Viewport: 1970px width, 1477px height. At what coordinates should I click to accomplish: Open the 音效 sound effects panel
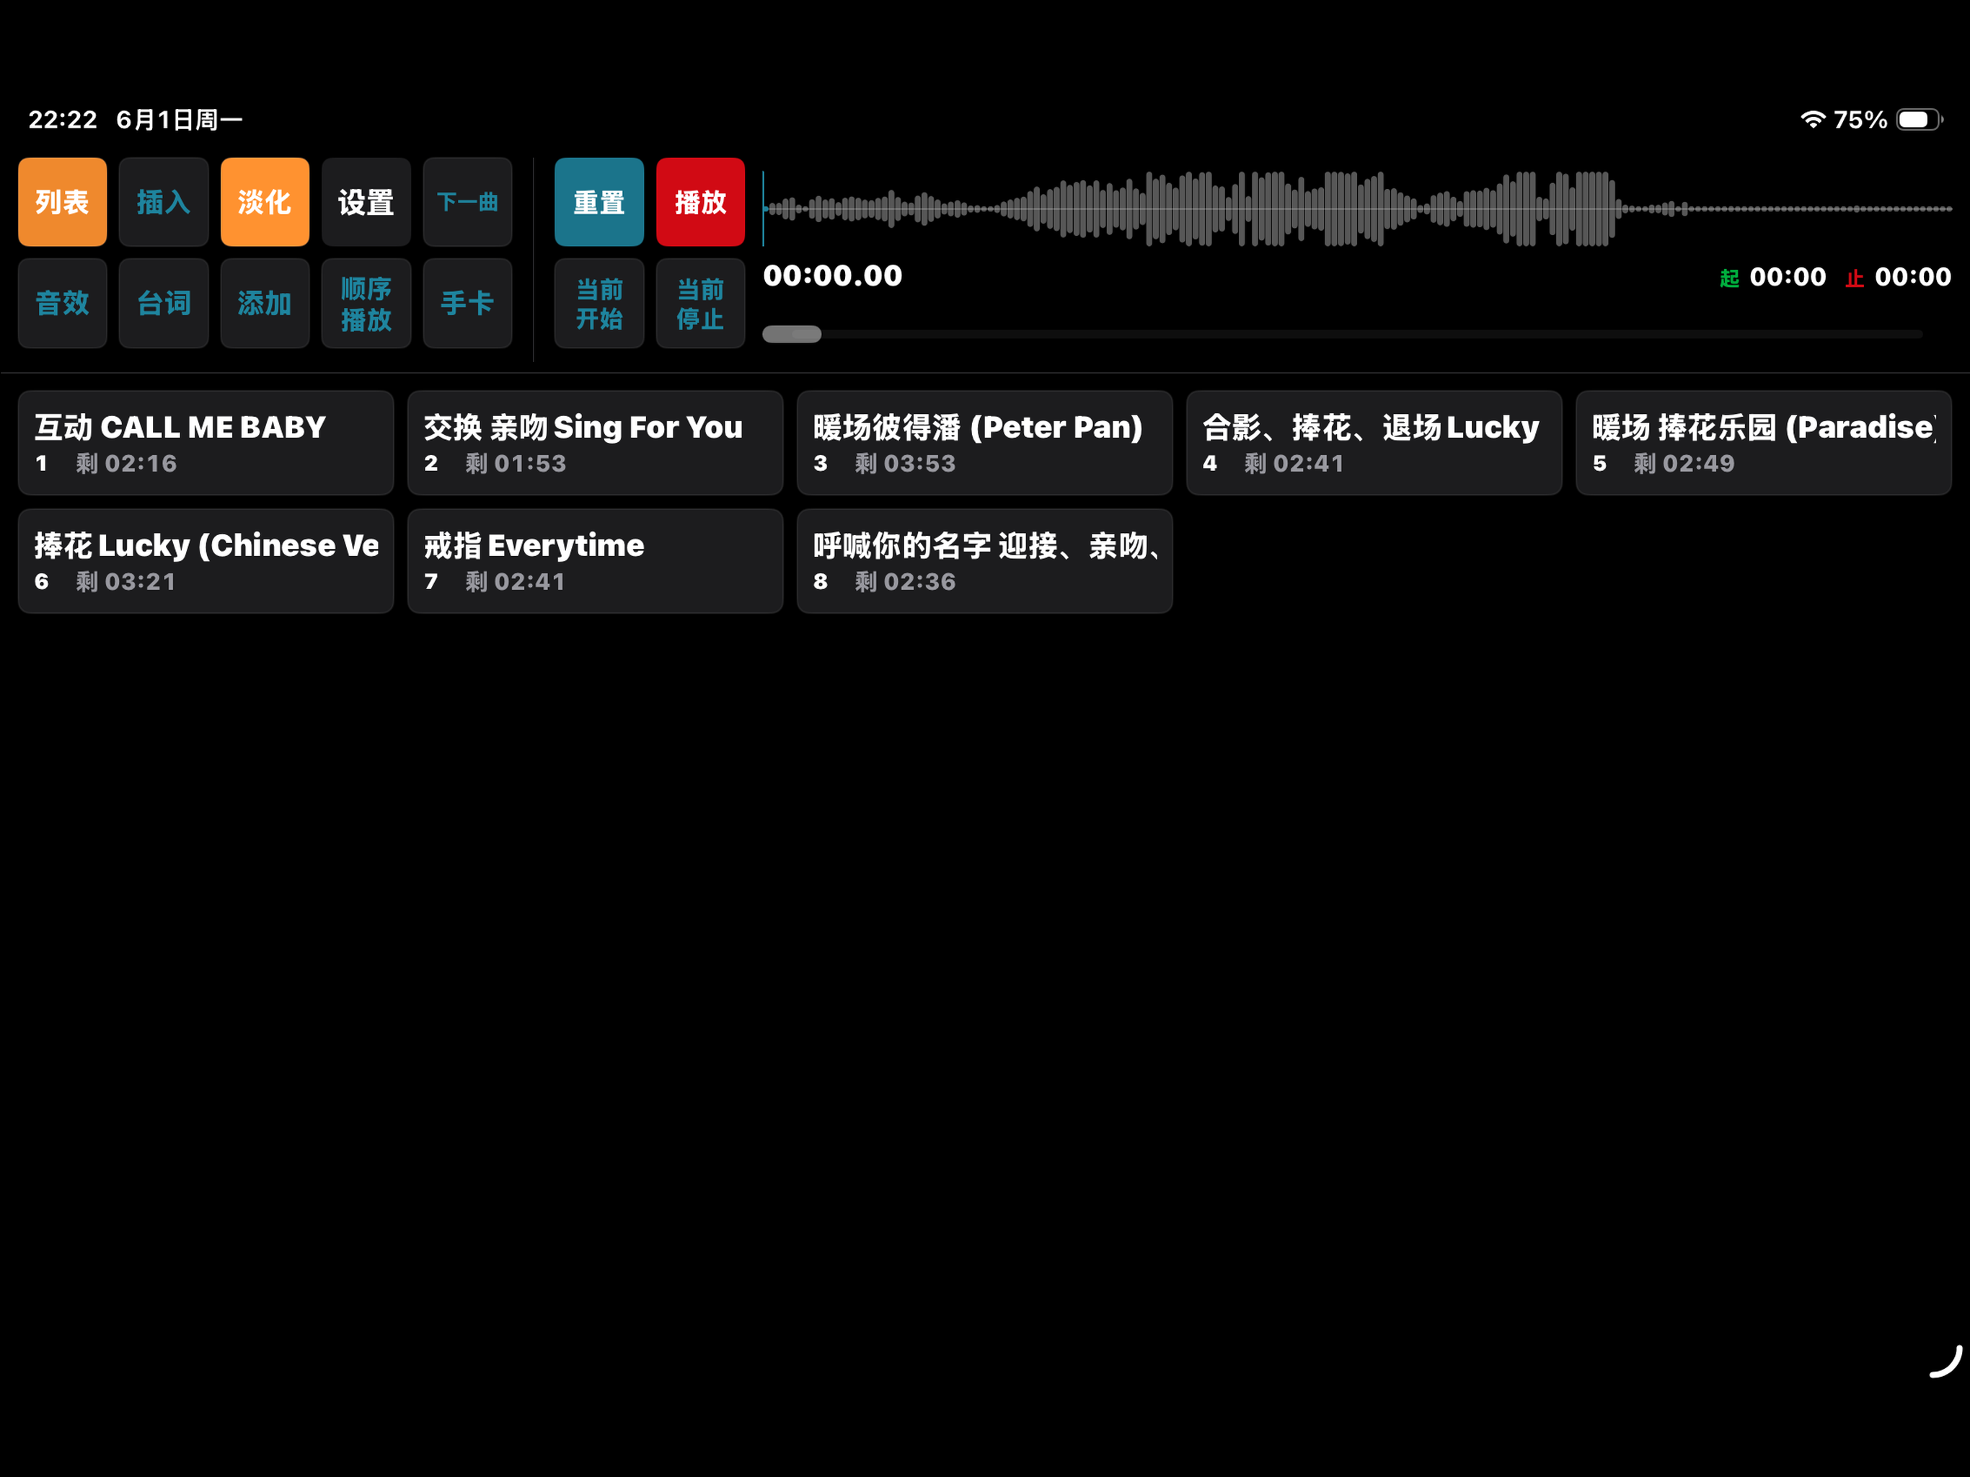pyautogui.click(x=62, y=304)
